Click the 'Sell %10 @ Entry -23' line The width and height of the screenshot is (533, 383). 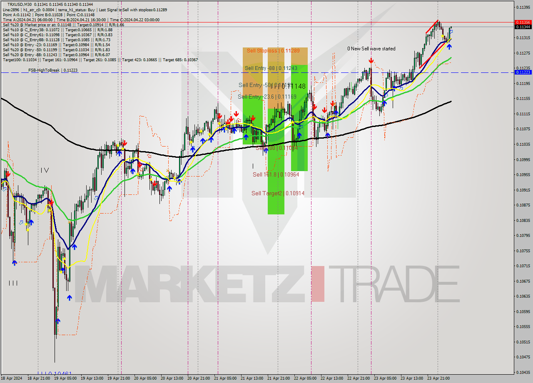coord(56,45)
